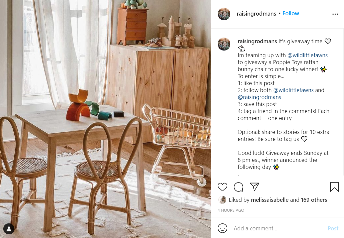Click the Post comment button

333,228
